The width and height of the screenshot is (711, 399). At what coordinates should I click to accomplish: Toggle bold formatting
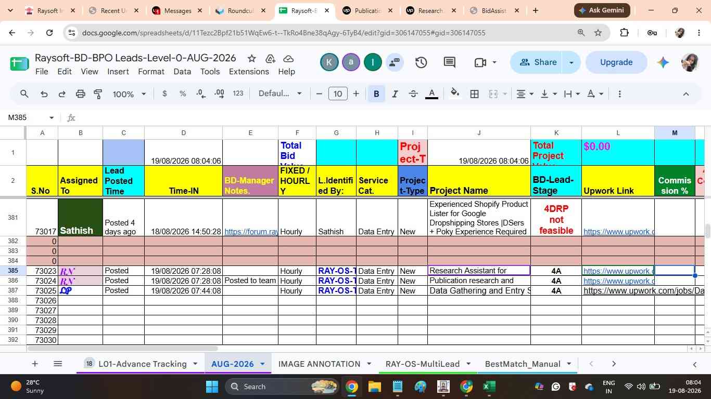pos(376,94)
